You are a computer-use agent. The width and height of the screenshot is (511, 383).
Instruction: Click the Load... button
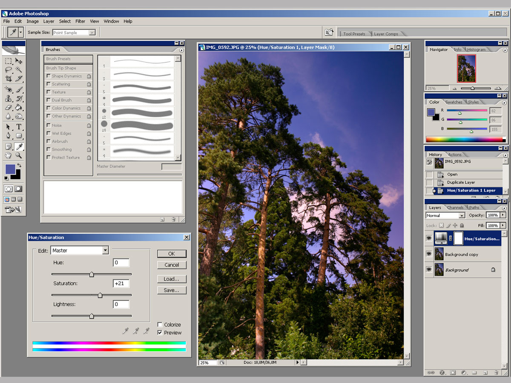coord(172,279)
